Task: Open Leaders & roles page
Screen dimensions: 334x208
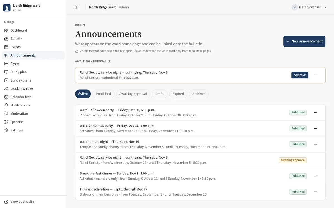Action: tap(33, 89)
